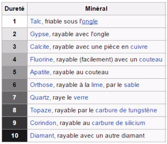Image resolution: width=167 pixels, height=144 pixels.
Task: Click the ongle link in row 1
Action: (90, 22)
